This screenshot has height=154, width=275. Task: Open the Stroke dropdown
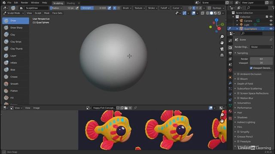tap(153, 8)
